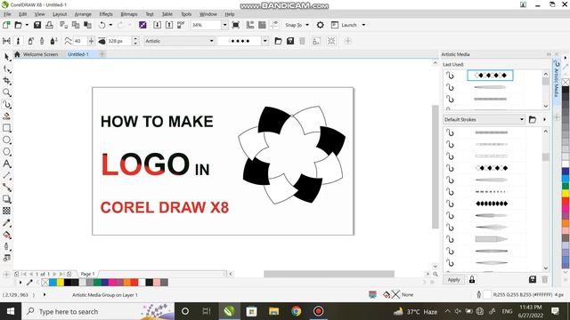Select the Interactive Fill tool
Image resolution: width=570 pixels, height=320 pixels.
[6, 235]
